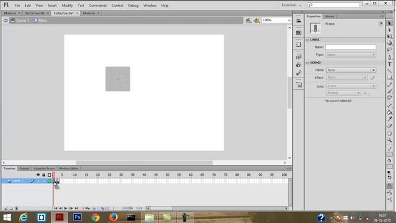The image size is (396, 223).
Task: Open the Sound Effect dropdown
Action: point(346,77)
